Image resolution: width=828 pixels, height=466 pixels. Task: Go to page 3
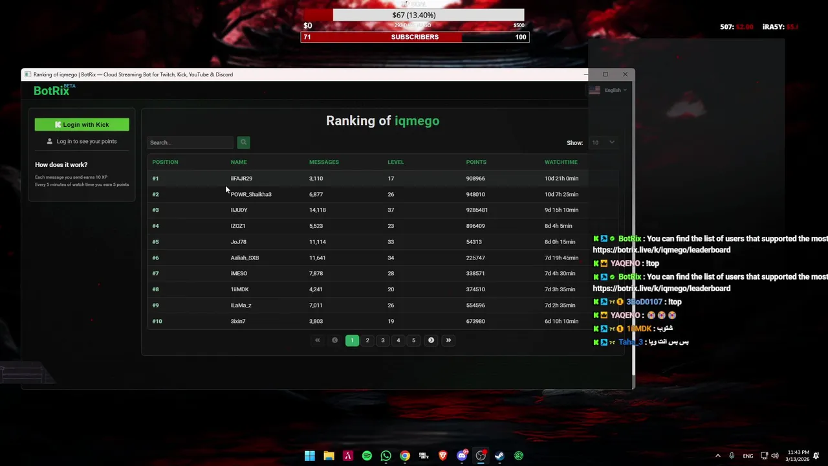point(383,340)
